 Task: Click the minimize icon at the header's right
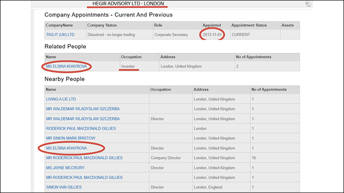point(308,4)
